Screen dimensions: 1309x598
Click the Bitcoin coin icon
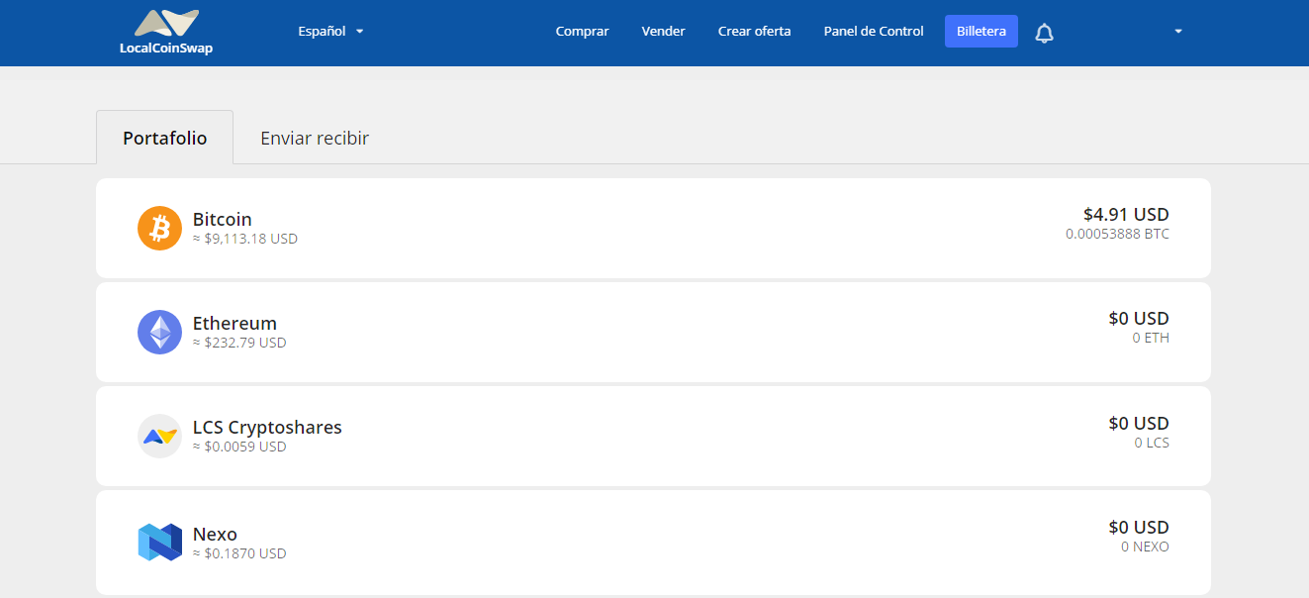click(159, 228)
